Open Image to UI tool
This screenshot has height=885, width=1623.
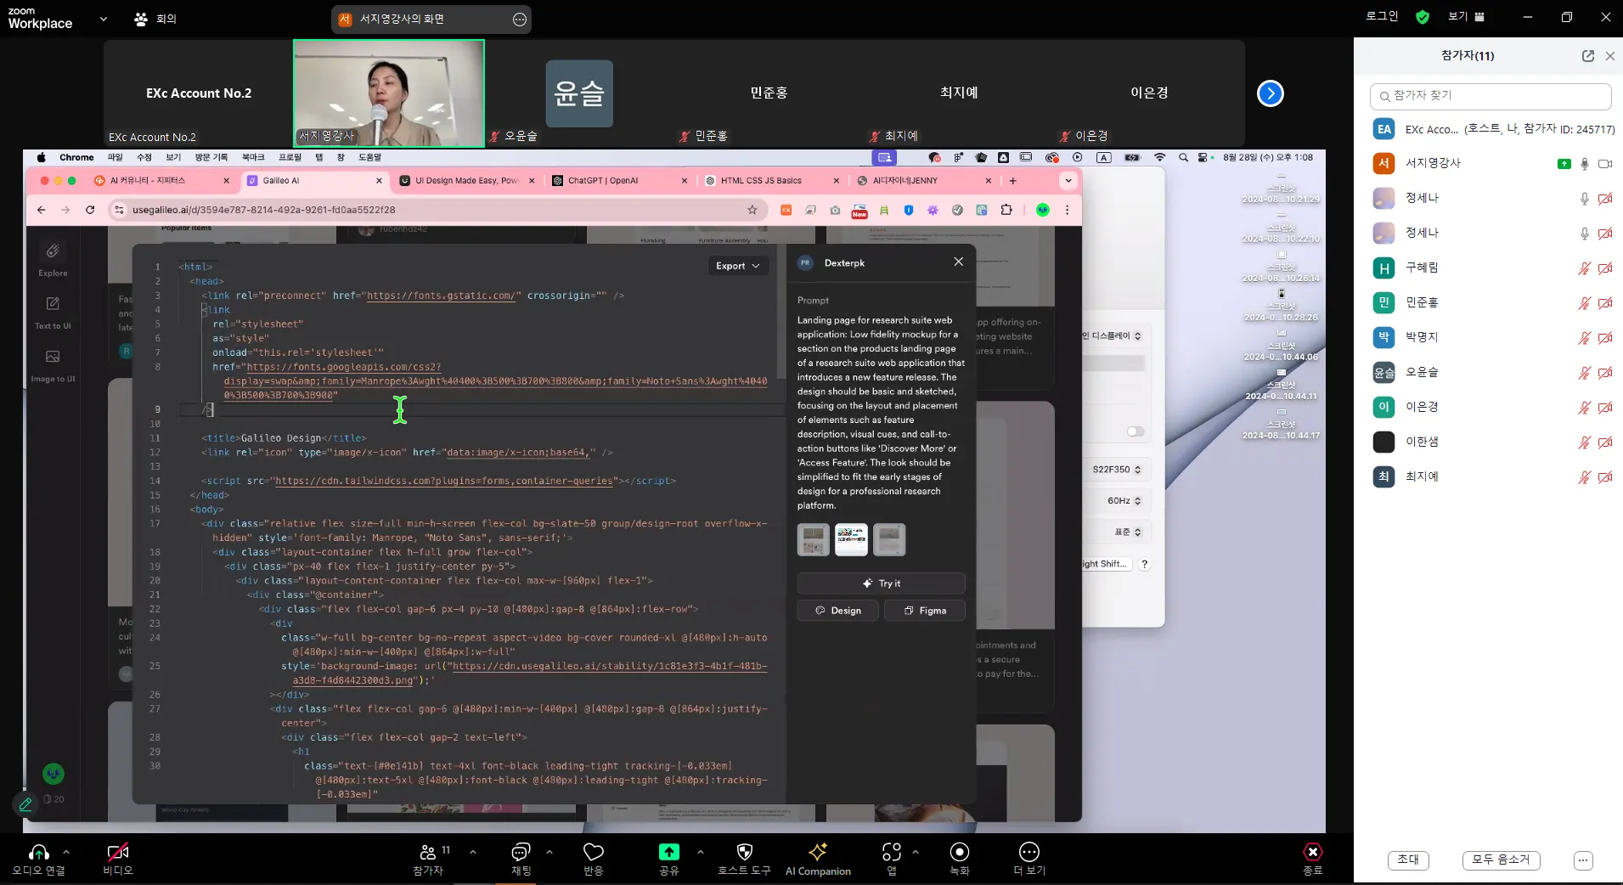click(x=53, y=364)
